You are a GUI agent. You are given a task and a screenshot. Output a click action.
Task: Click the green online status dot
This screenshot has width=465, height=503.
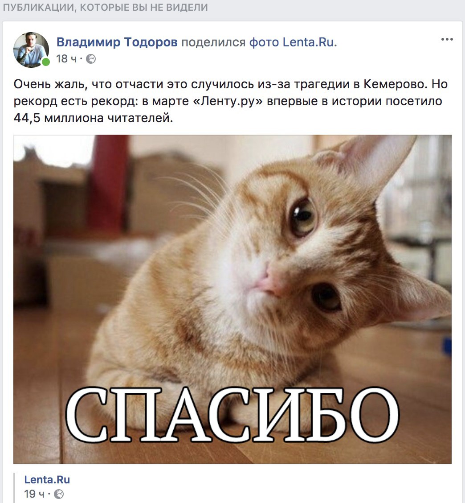46,62
